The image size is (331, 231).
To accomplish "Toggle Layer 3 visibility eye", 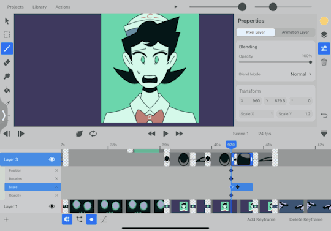I will click(51, 159).
